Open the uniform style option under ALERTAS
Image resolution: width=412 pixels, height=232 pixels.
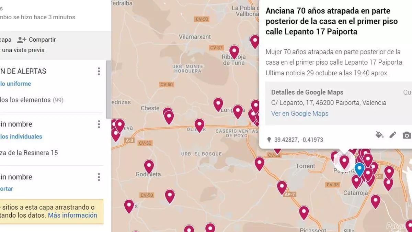pos(15,84)
